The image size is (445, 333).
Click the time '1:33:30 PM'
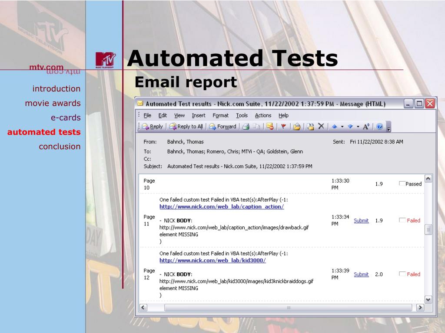pyautogui.click(x=340, y=184)
